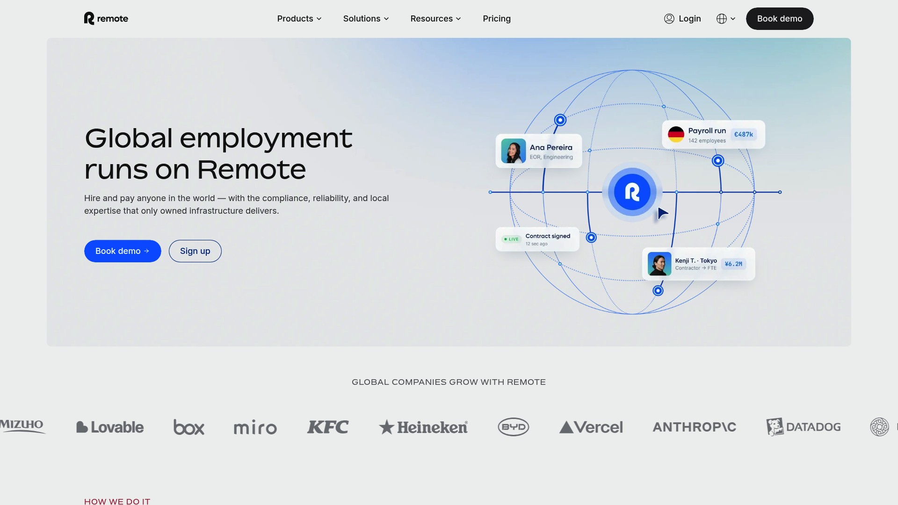Go to the Pricing page
The image size is (898, 505).
coord(497,19)
